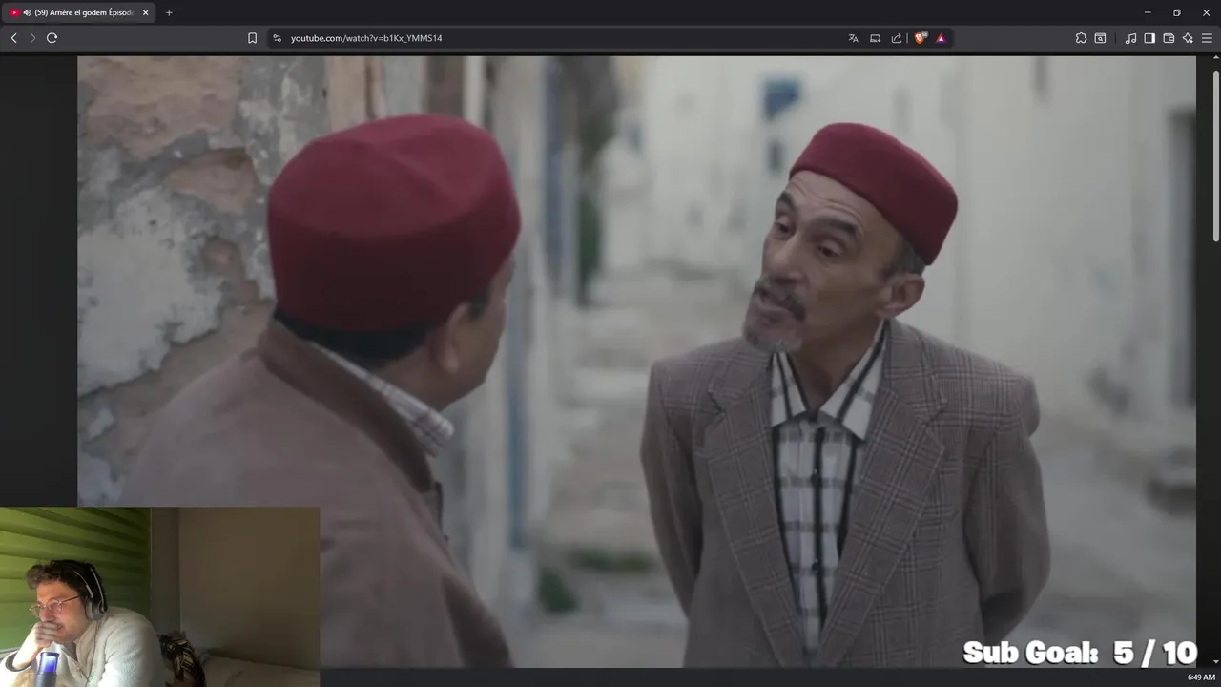Open a new tab with the plus button
This screenshot has width=1221, height=687.
pos(169,12)
